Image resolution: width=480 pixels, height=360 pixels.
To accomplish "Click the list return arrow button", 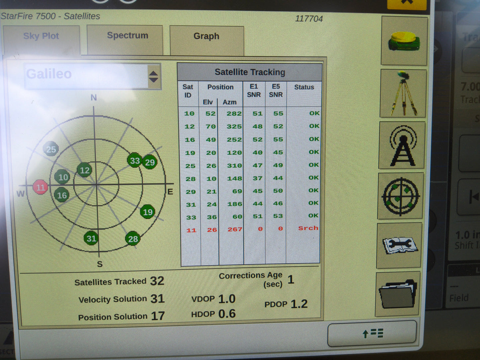I will (372, 333).
